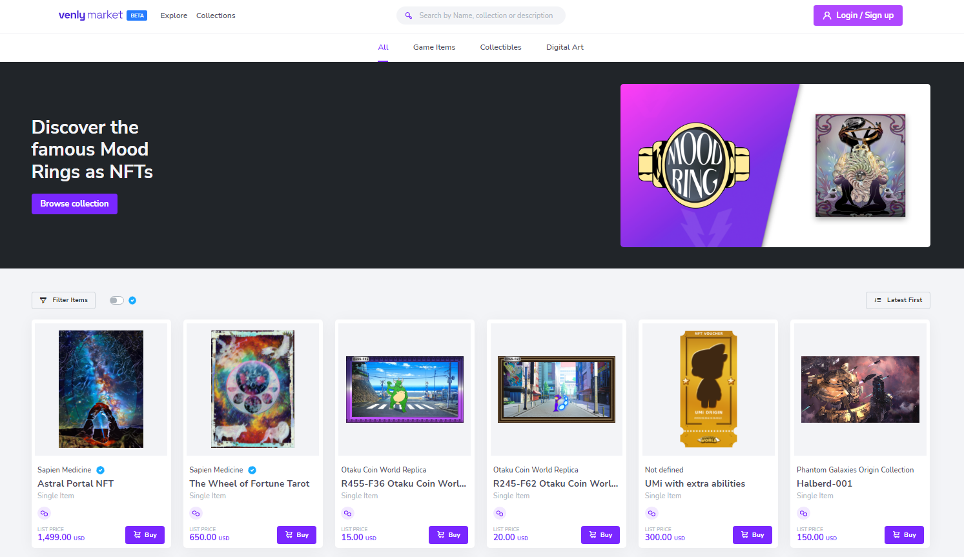Open The Wheel of Fortune Tarot title
This screenshot has width=964, height=557.
249,483
